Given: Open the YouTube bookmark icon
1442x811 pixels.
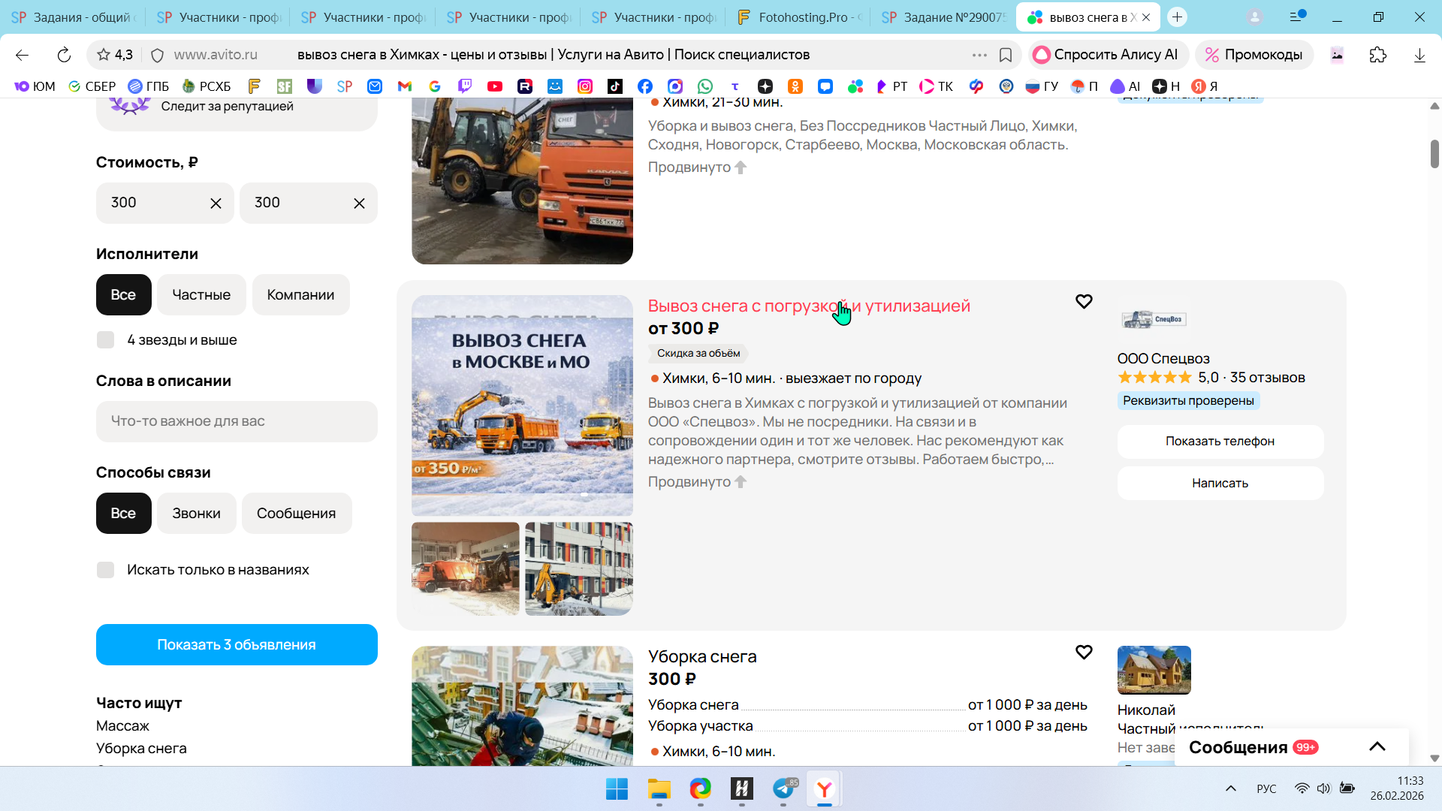Looking at the screenshot, I should 494,86.
